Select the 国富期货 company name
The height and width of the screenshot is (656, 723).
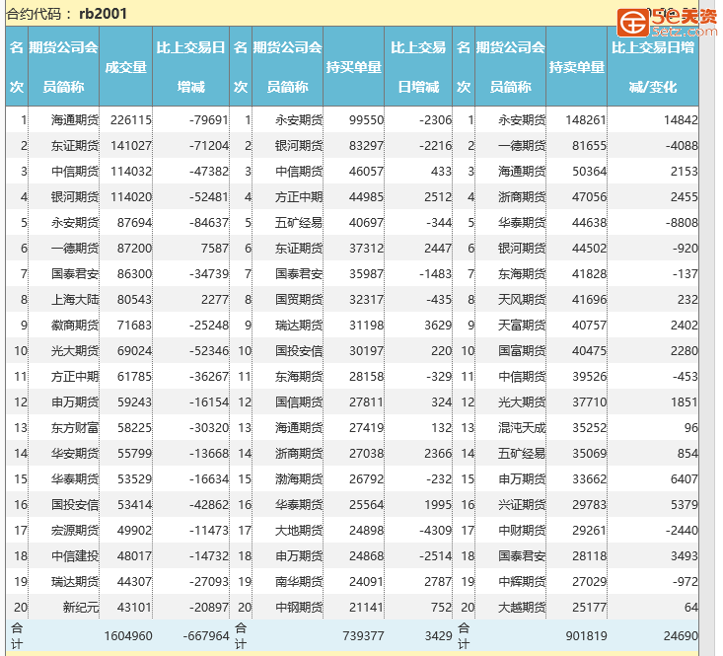522,351
